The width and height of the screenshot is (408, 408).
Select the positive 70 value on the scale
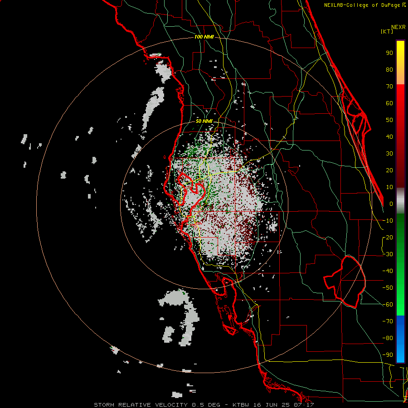click(389, 87)
